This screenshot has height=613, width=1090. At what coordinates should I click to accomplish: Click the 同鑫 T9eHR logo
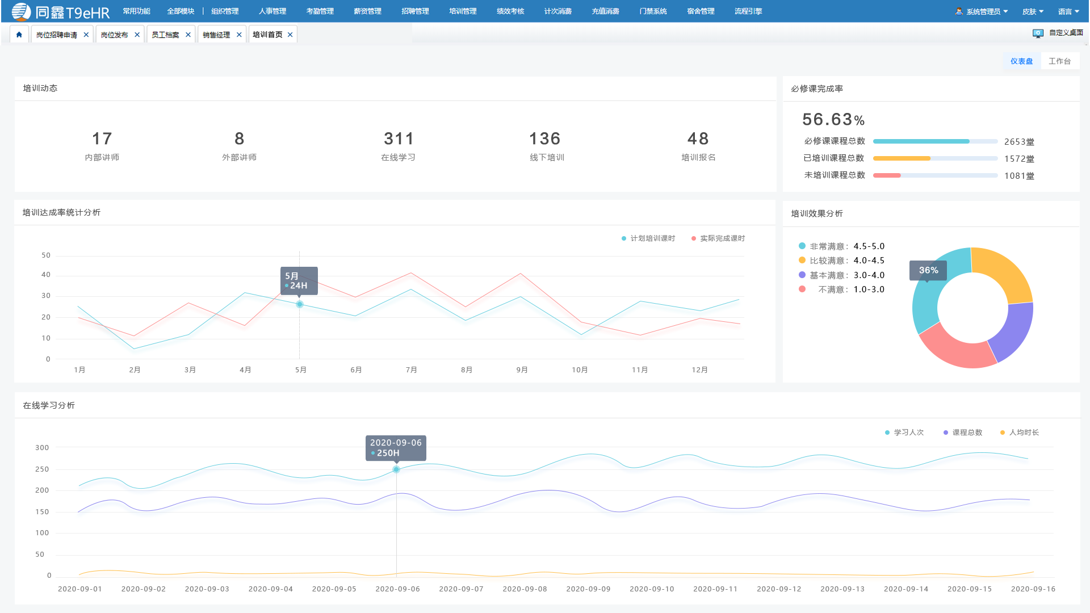(x=61, y=11)
